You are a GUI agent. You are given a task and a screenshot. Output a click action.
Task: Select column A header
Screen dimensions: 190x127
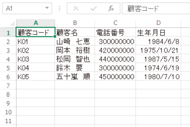35,23
